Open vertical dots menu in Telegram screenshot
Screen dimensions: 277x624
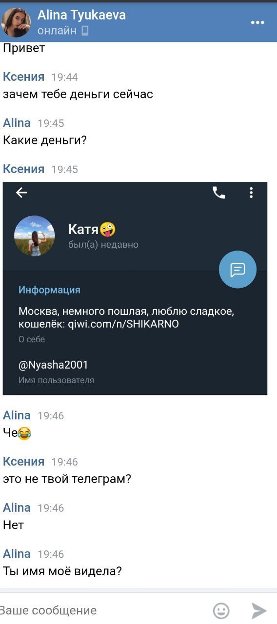[x=251, y=193]
